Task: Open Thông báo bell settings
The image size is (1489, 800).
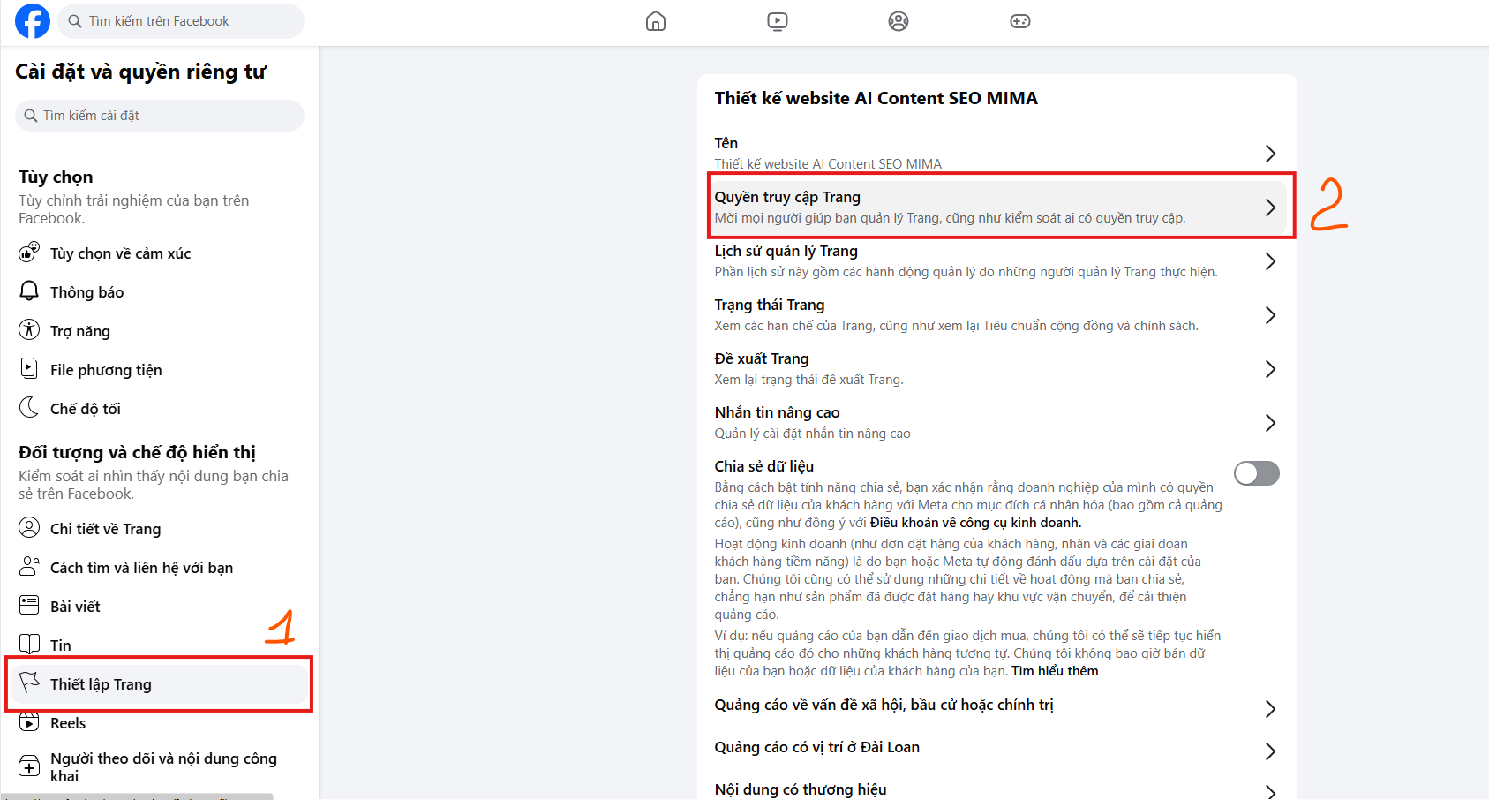Action: pyautogui.click(x=86, y=292)
